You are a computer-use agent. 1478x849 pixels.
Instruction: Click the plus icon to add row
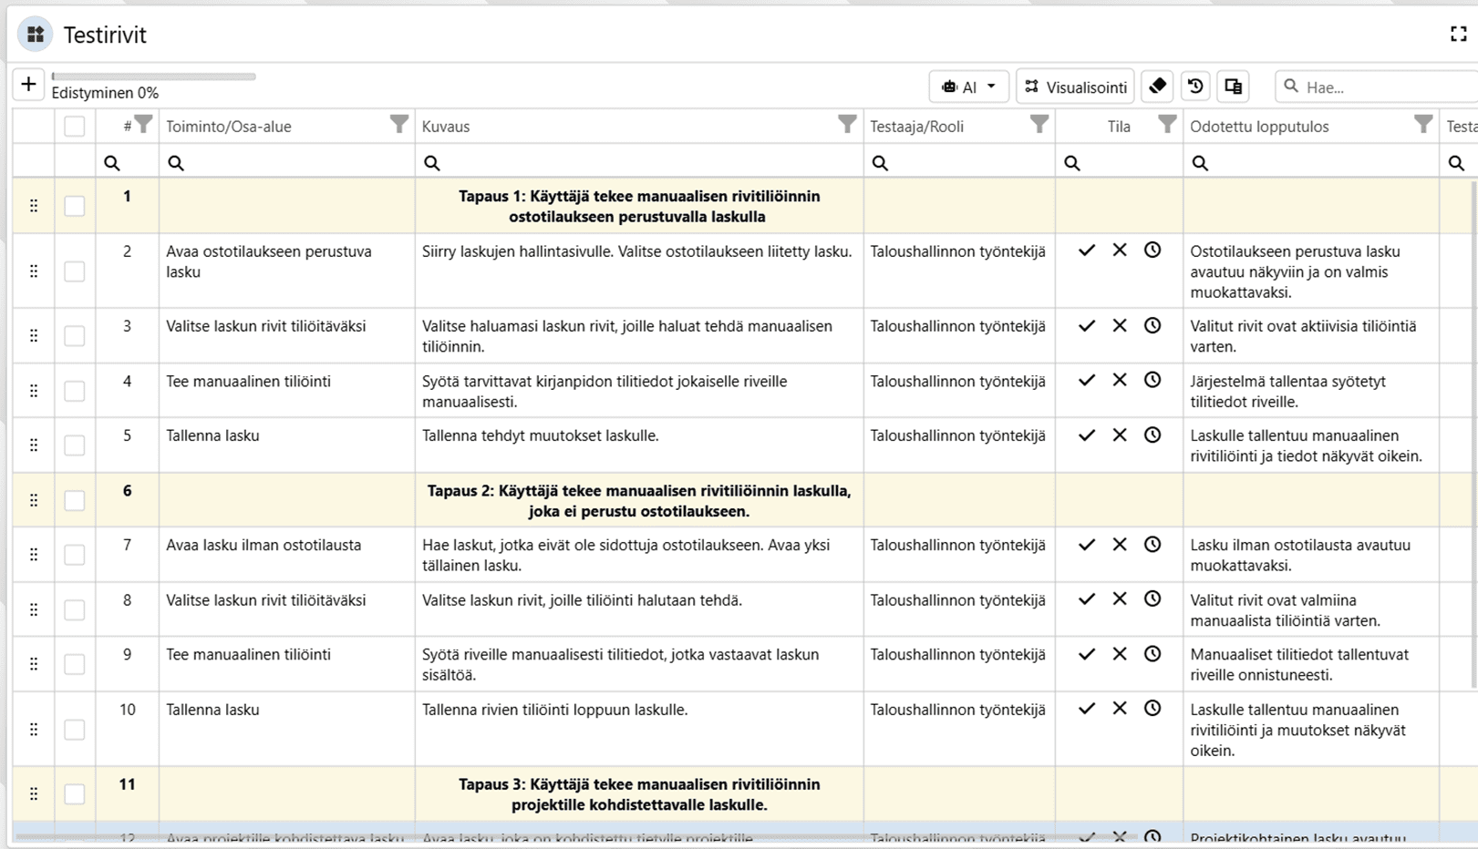(28, 85)
